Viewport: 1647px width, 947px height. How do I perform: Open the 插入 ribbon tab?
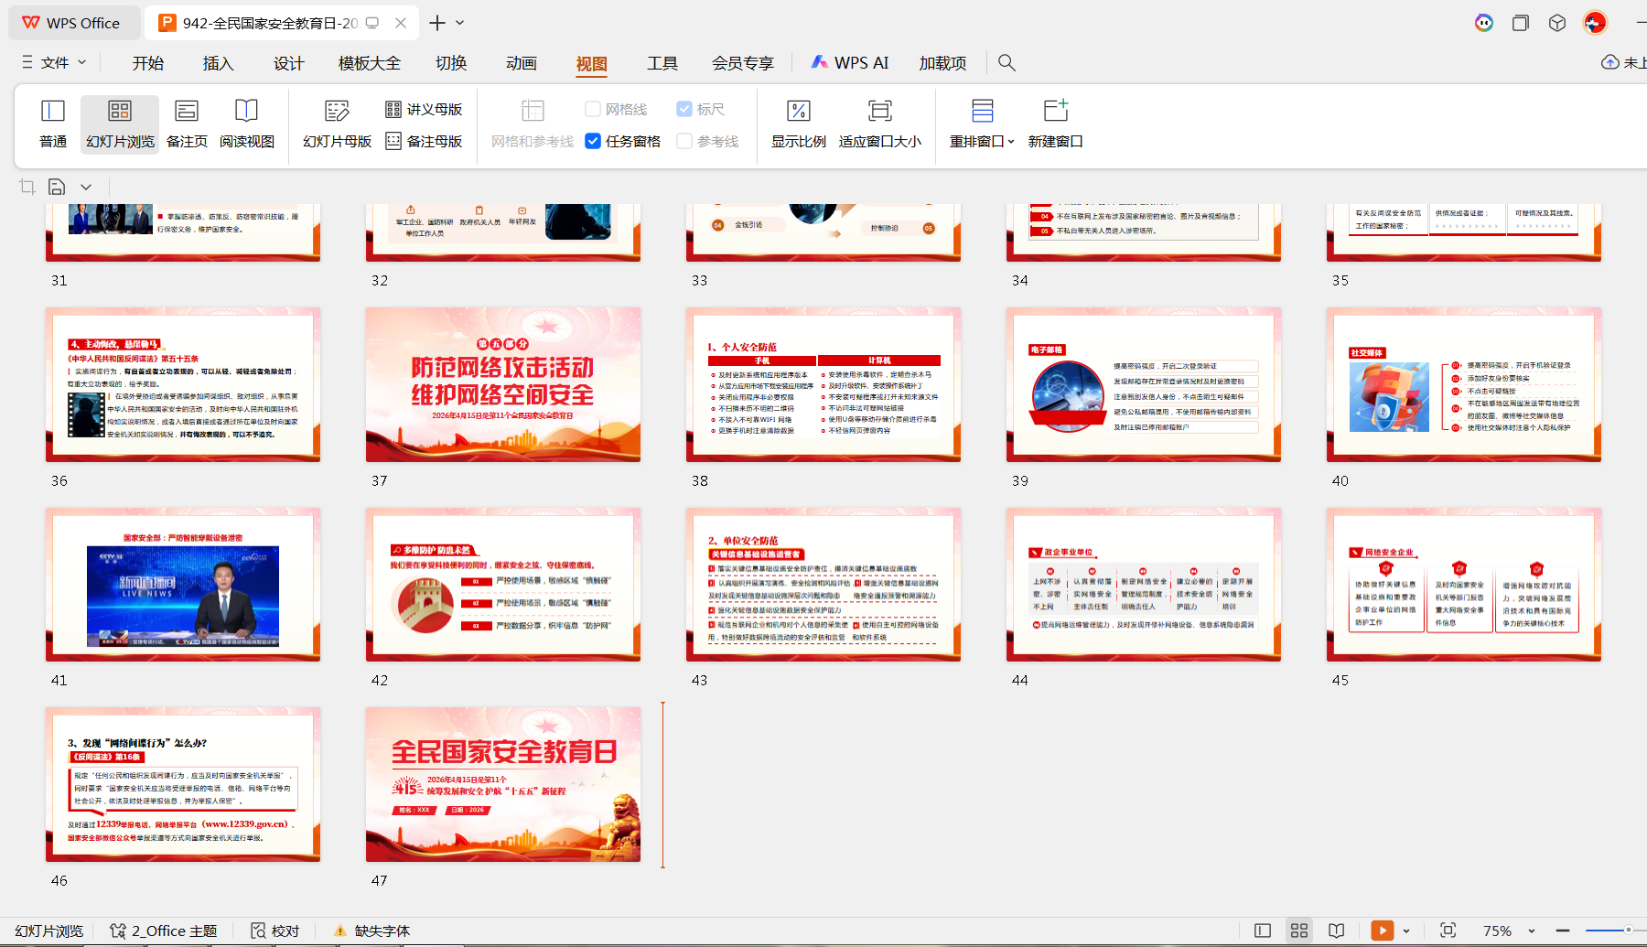click(218, 62)
